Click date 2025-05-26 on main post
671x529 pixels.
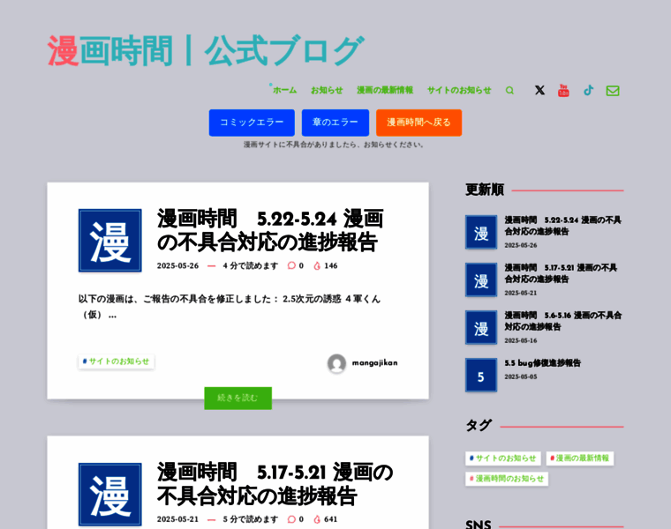(177, 265)
